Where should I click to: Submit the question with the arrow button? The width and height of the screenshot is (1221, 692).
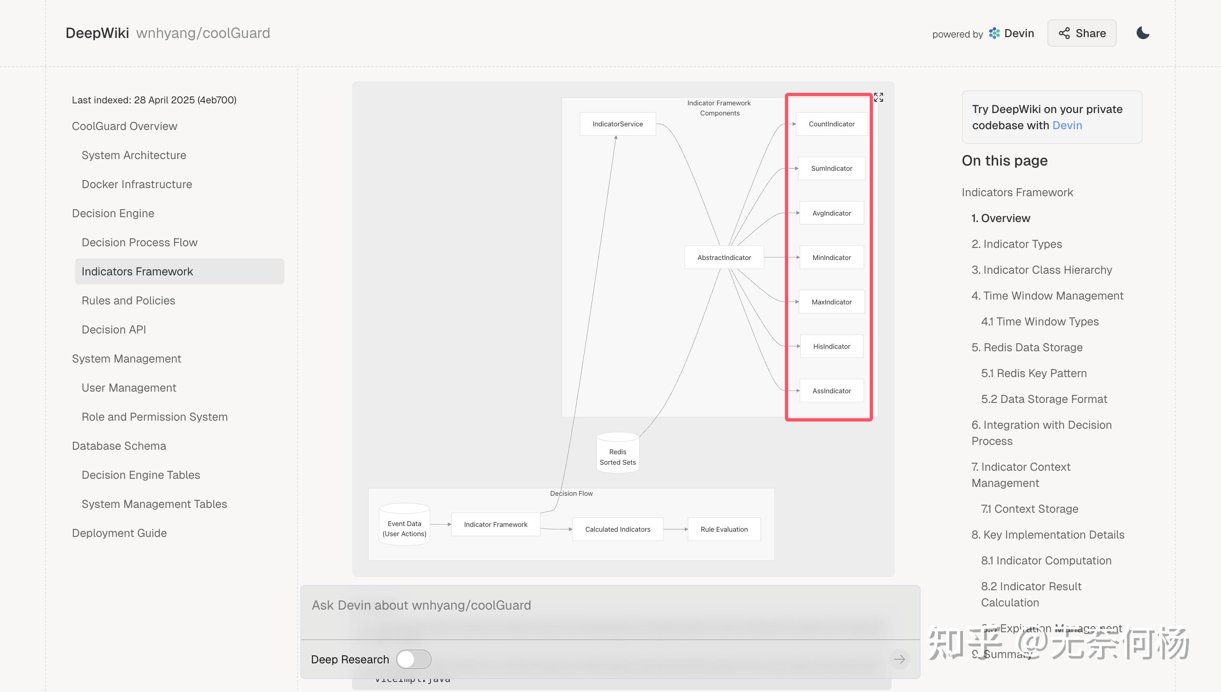coord(899,659)
